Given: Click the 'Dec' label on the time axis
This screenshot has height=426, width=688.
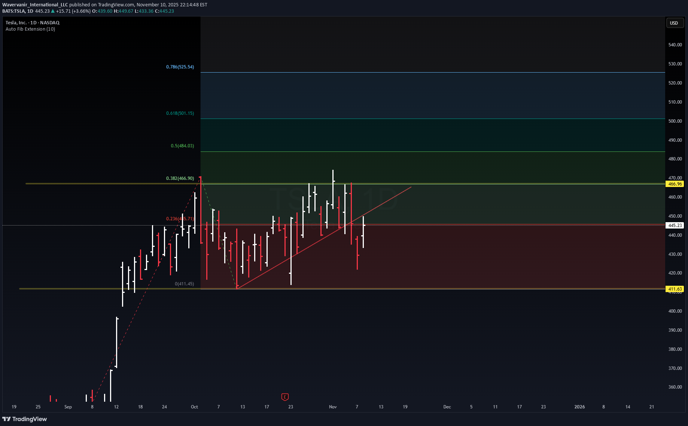Looking at the screenshot, I should [x=447, y=407].
